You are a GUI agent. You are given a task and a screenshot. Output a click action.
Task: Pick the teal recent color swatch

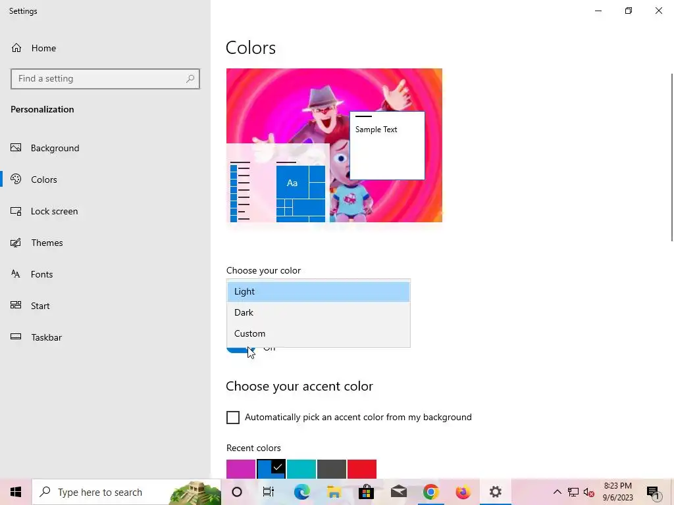click(301, 469)
